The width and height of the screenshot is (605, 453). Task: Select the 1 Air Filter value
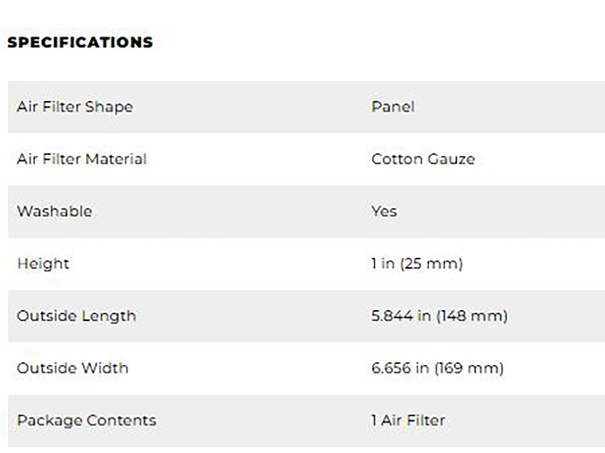(408, 420)
